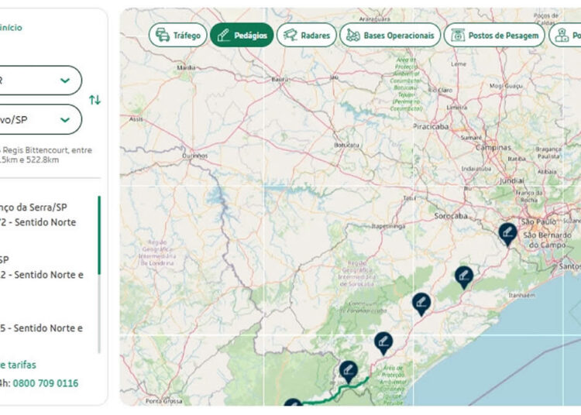Click the toll pin below Itapetininga region
The height and width of the screenshot is (415, 581).
pyautogui.click(x=383, y=341)
